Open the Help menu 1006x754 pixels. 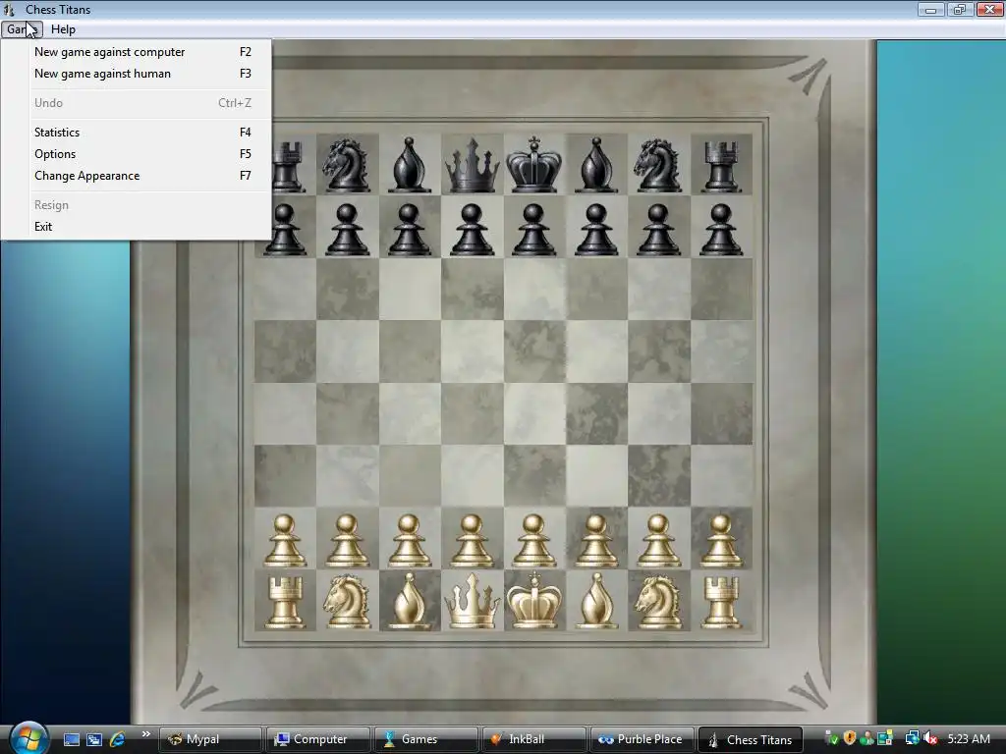pos(63,28)
